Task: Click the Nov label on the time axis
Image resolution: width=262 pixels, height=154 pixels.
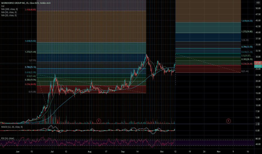Action: pyautogui.click(x=218, y=152)
